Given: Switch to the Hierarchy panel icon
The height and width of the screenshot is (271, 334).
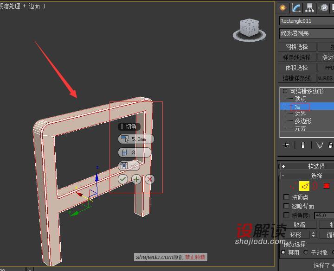Looking at the screenshot, I should point(309,8).
